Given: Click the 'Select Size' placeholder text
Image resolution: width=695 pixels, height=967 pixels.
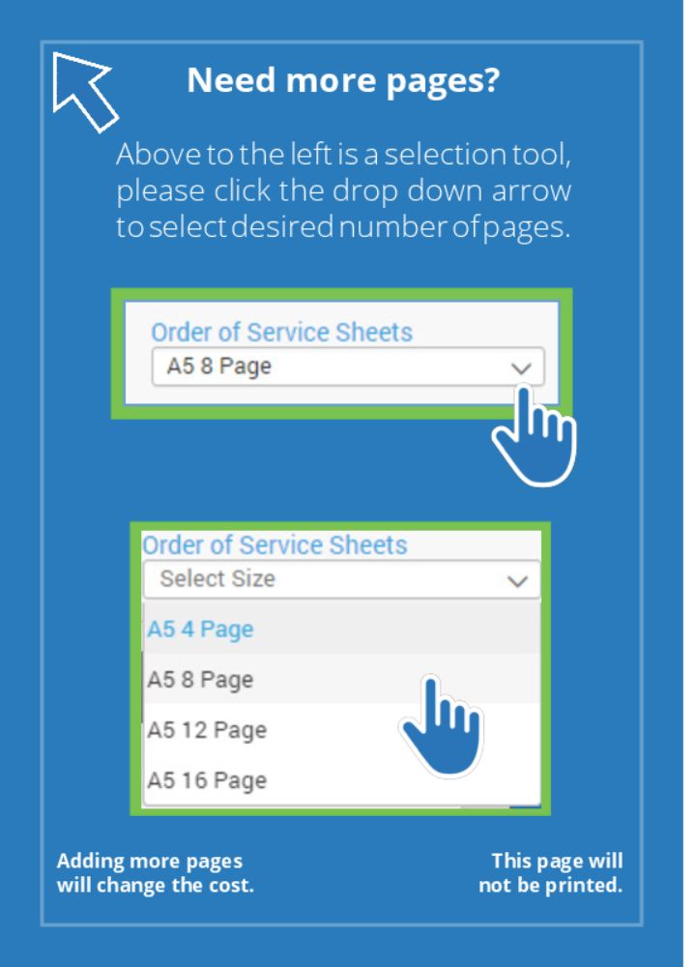Looking at the screenshot, I should pos(217,579).
